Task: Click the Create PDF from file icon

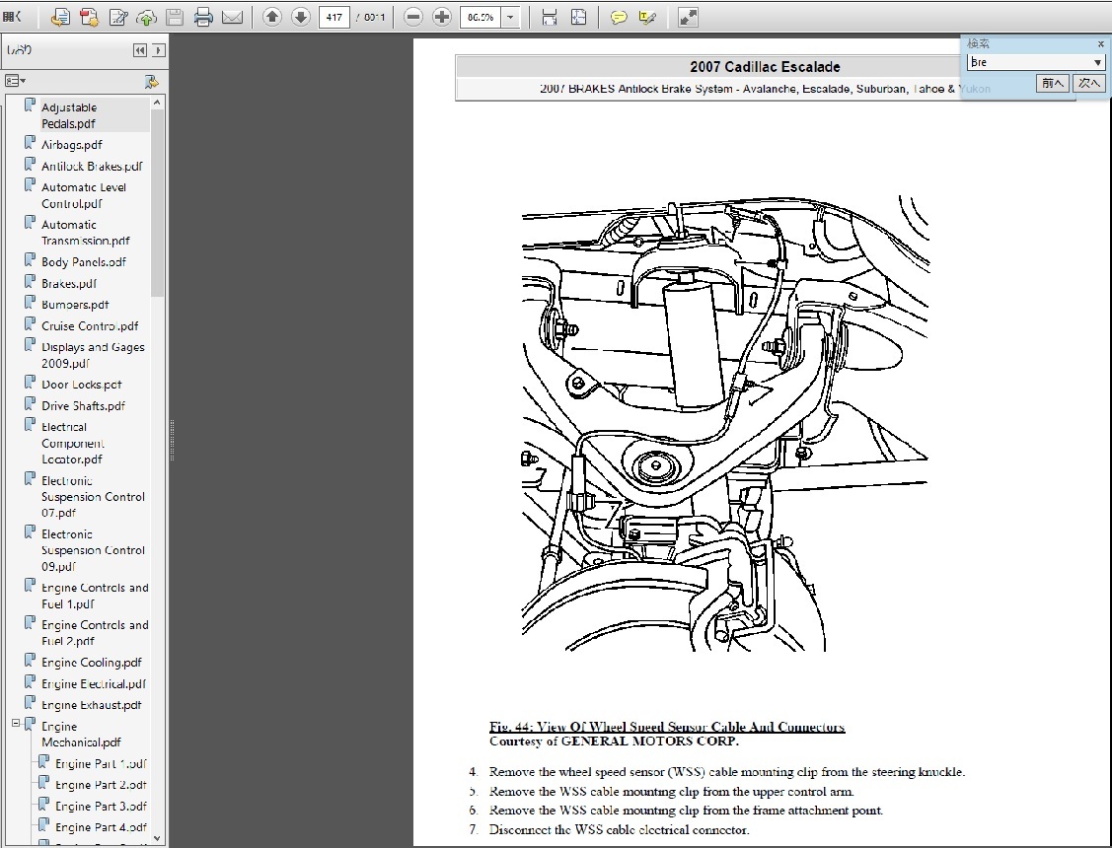Action: tap(60, 17)
